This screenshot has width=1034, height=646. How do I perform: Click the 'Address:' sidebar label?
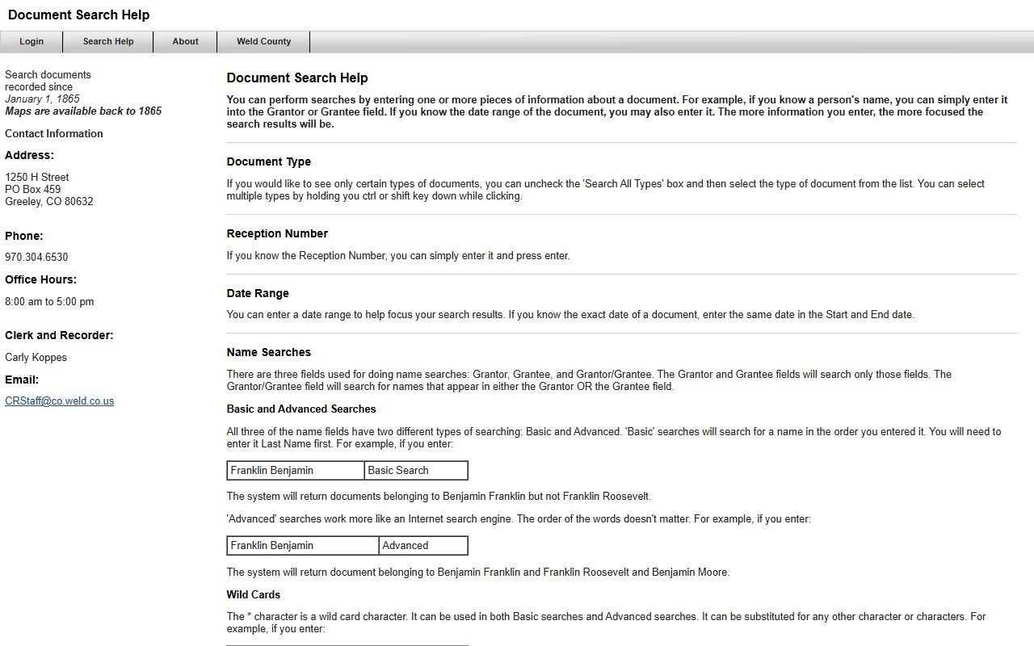tap(29, 156)
